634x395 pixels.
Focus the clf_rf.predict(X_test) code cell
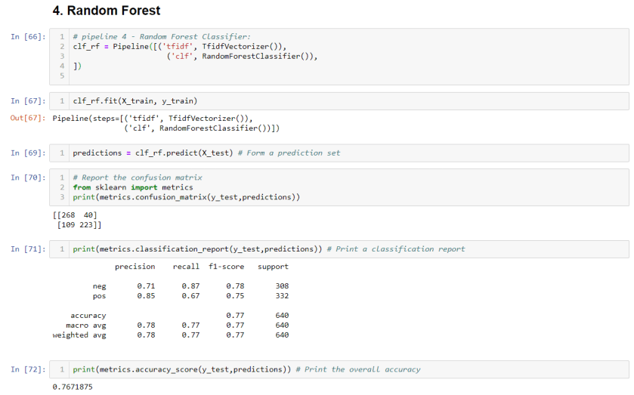click(x=206, y=153)
